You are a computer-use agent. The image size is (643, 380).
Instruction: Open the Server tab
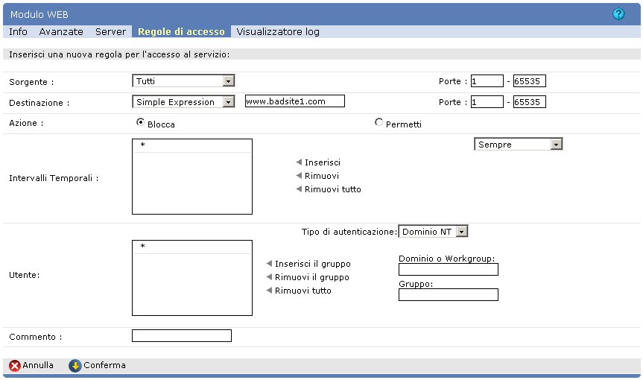point(110,32)
